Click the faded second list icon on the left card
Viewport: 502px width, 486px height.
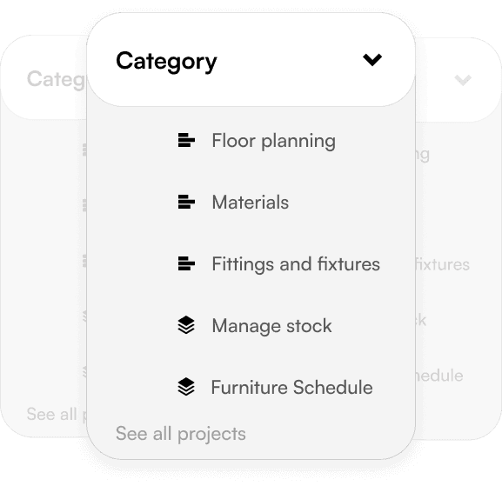point(84,205)
